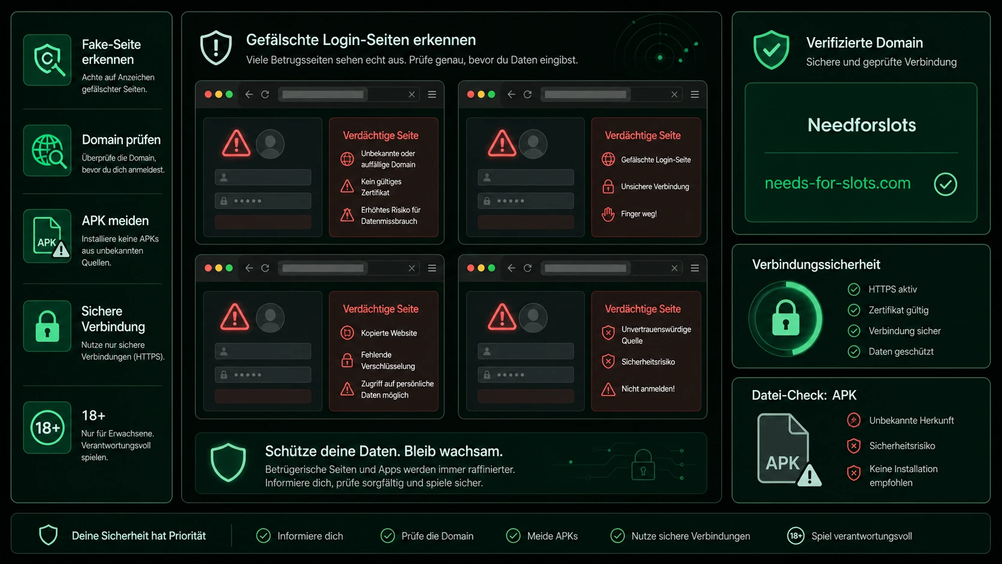The image size is (1002, 564).
Task: Click the Fake-Seite erkennen magnifier shield icon
Action: 47,60
